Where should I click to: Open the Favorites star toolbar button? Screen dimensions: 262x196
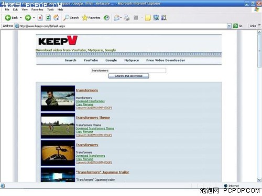[x=91, y=18]
